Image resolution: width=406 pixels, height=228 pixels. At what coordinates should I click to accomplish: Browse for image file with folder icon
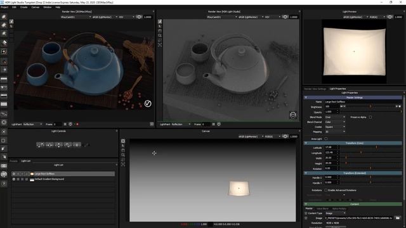[x=398, y=218]
